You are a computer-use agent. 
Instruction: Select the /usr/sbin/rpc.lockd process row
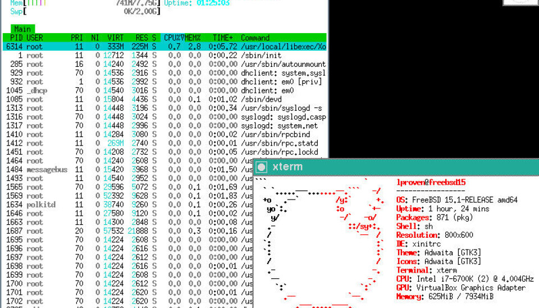pyautogui.click(x=165, y=152)
